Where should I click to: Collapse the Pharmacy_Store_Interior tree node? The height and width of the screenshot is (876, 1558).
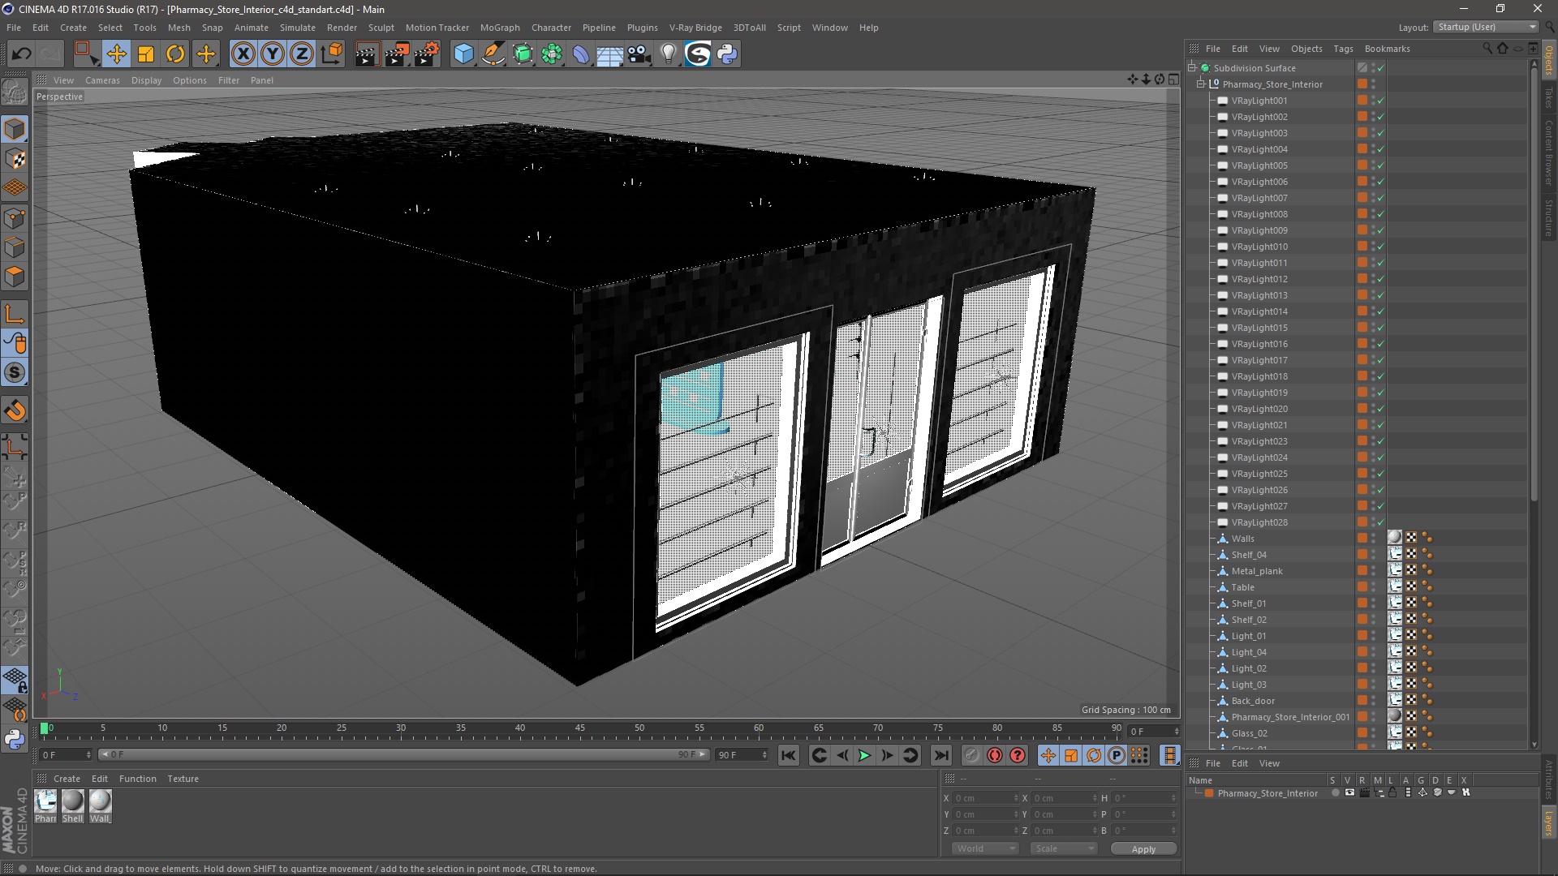(x=1201, y=84)
